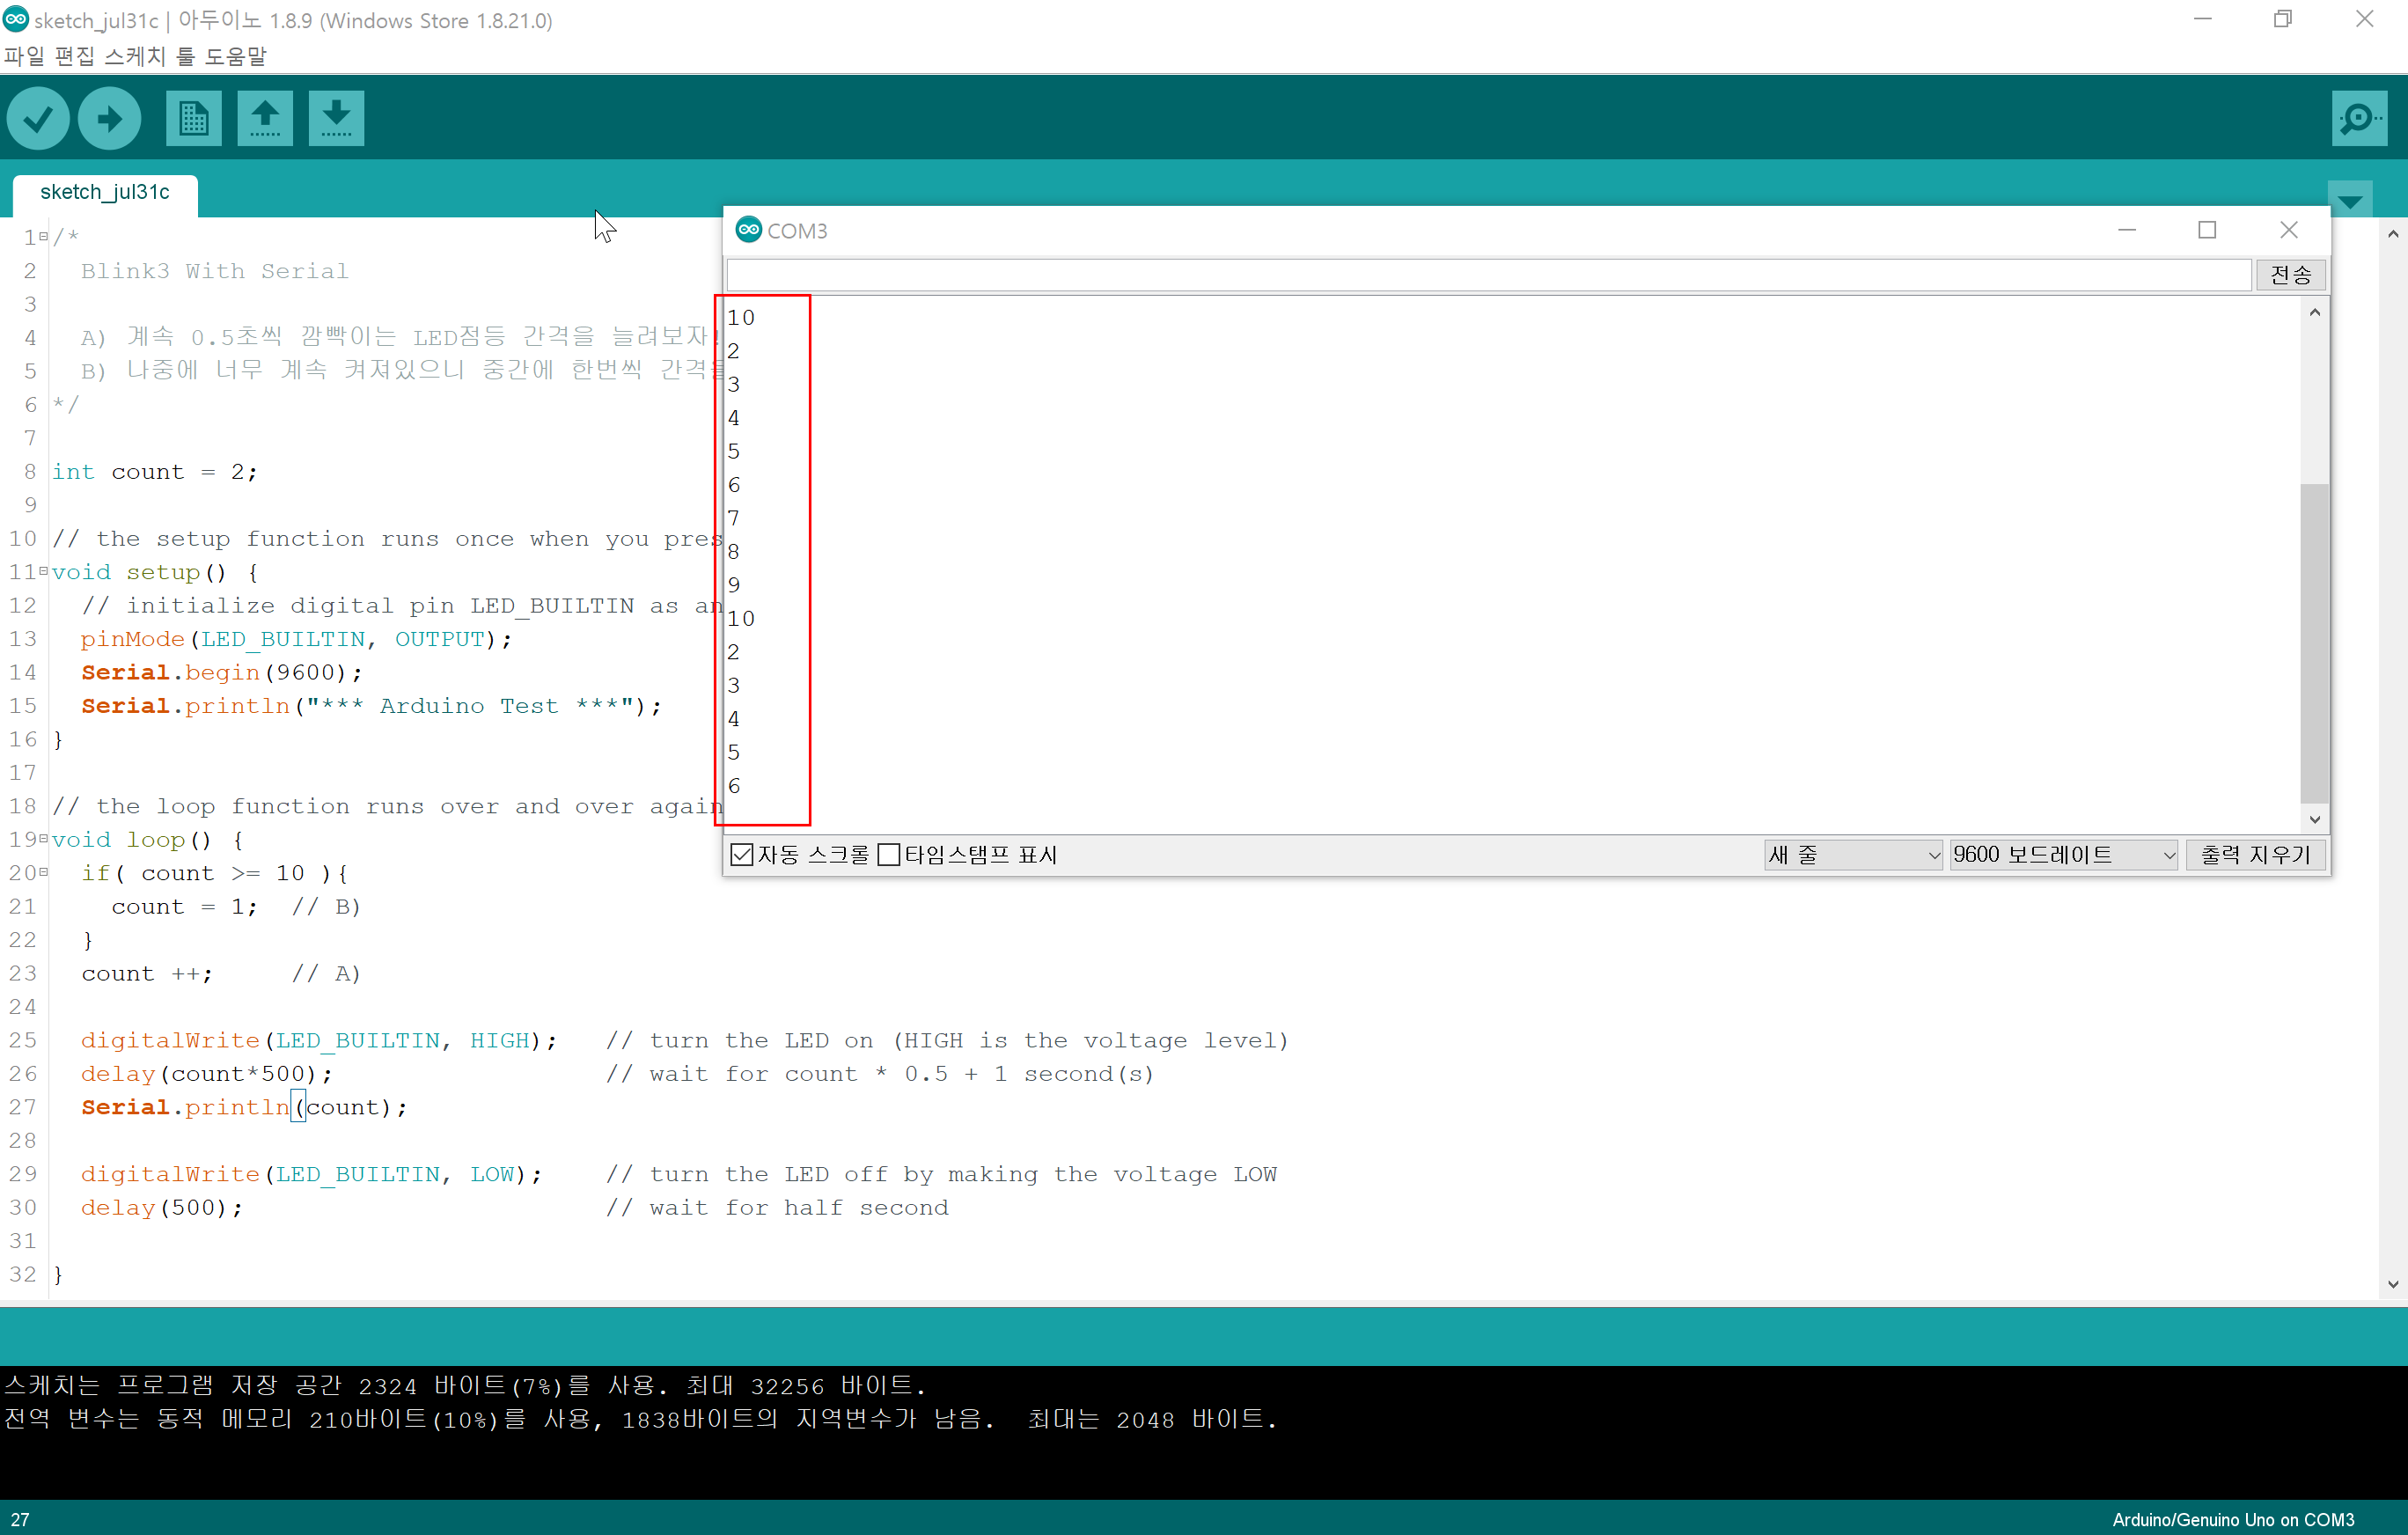This screenshot has width=2408, height=1535.
Task: Click the Upload arrow icon
Action: click(x=109, y=119)
